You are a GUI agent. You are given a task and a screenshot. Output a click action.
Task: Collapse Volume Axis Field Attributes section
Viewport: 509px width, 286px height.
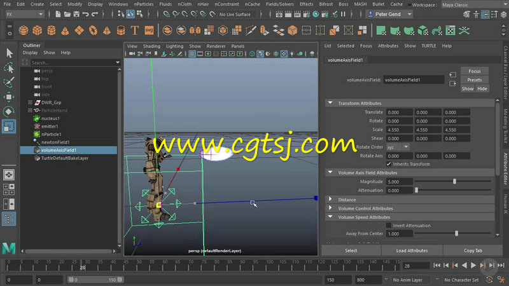point(330,172)
